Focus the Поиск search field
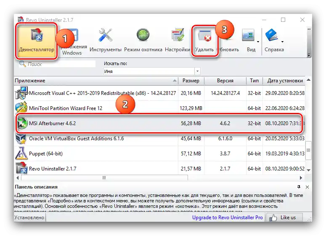The image size is (326, 236). (57, 64)
